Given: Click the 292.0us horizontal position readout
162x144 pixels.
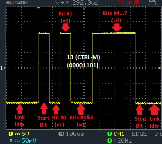Looking at the screenshot, I should click(85, 2).
